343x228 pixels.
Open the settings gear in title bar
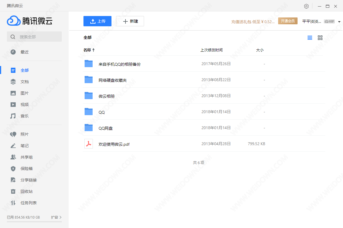[306, 6]
